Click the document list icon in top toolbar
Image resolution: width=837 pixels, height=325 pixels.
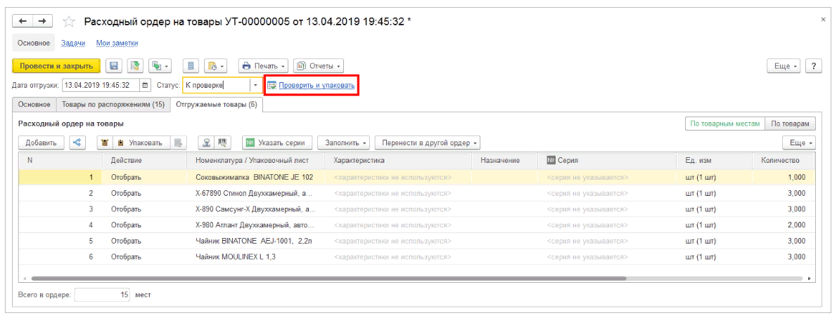(x=191, y=66)
